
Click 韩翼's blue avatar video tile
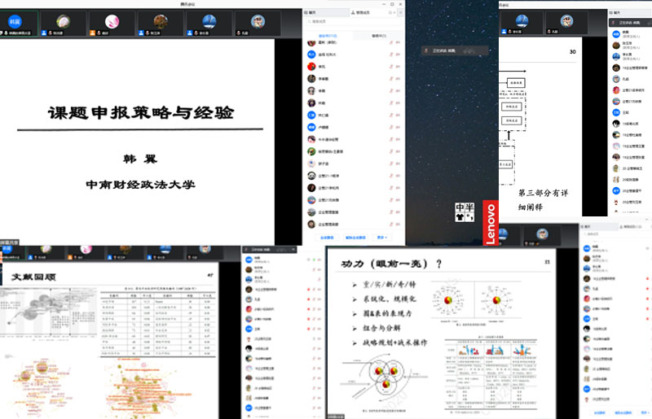[15, 20]
